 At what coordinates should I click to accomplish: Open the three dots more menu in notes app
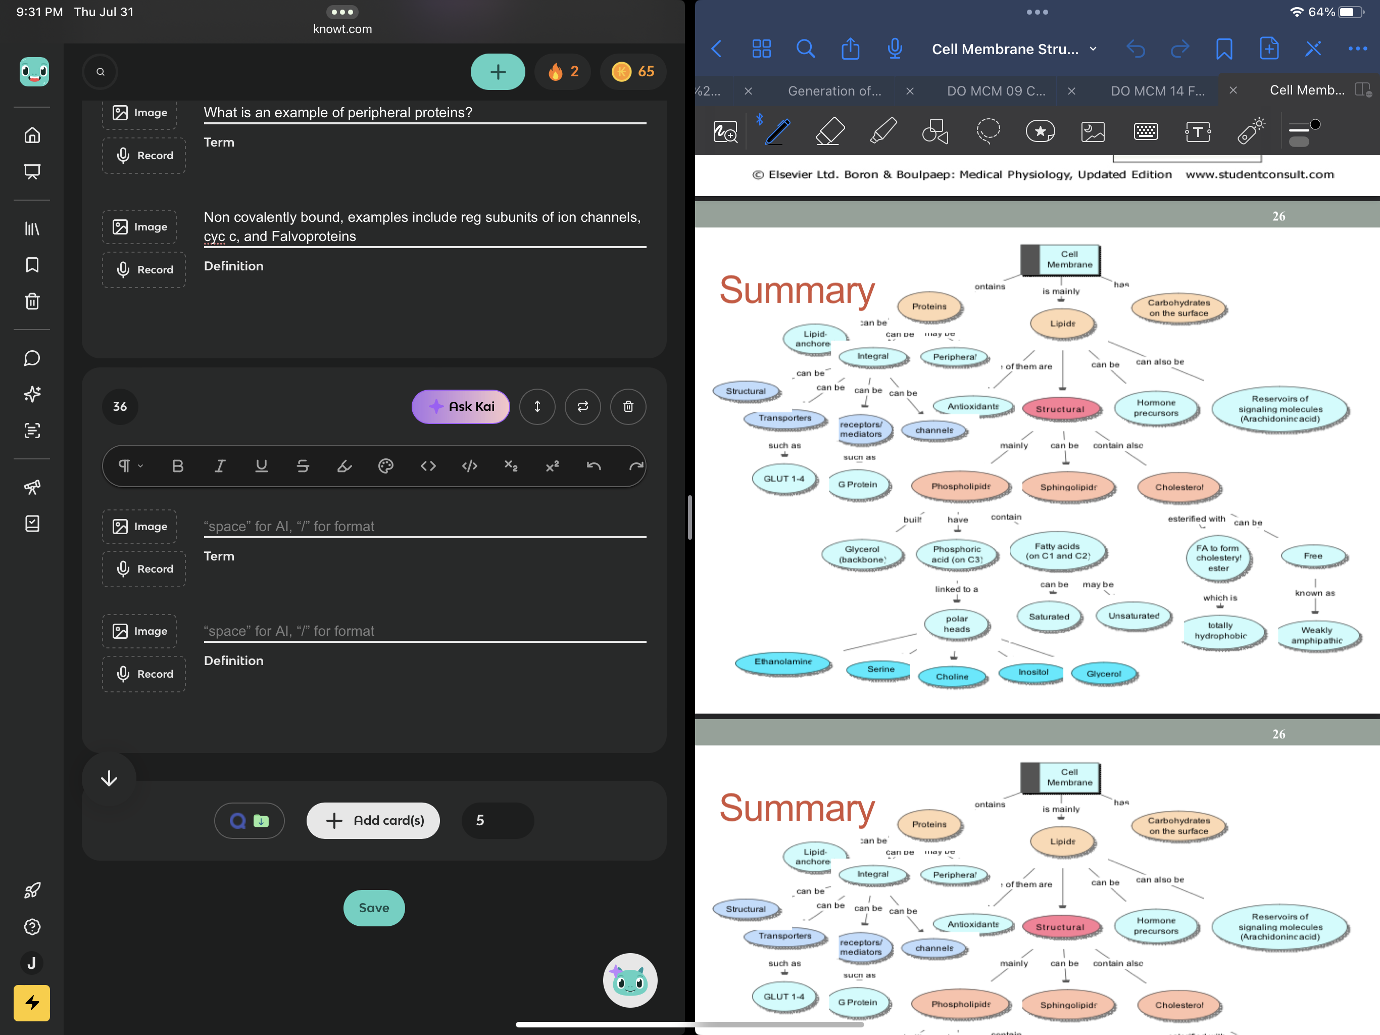1358,49
